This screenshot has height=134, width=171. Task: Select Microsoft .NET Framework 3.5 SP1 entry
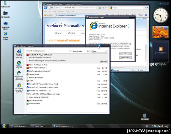pyautogui.click(x=67, y=91)
